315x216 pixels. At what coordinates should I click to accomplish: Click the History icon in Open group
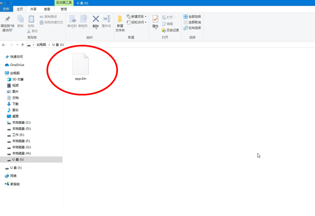tap(164, 30)
